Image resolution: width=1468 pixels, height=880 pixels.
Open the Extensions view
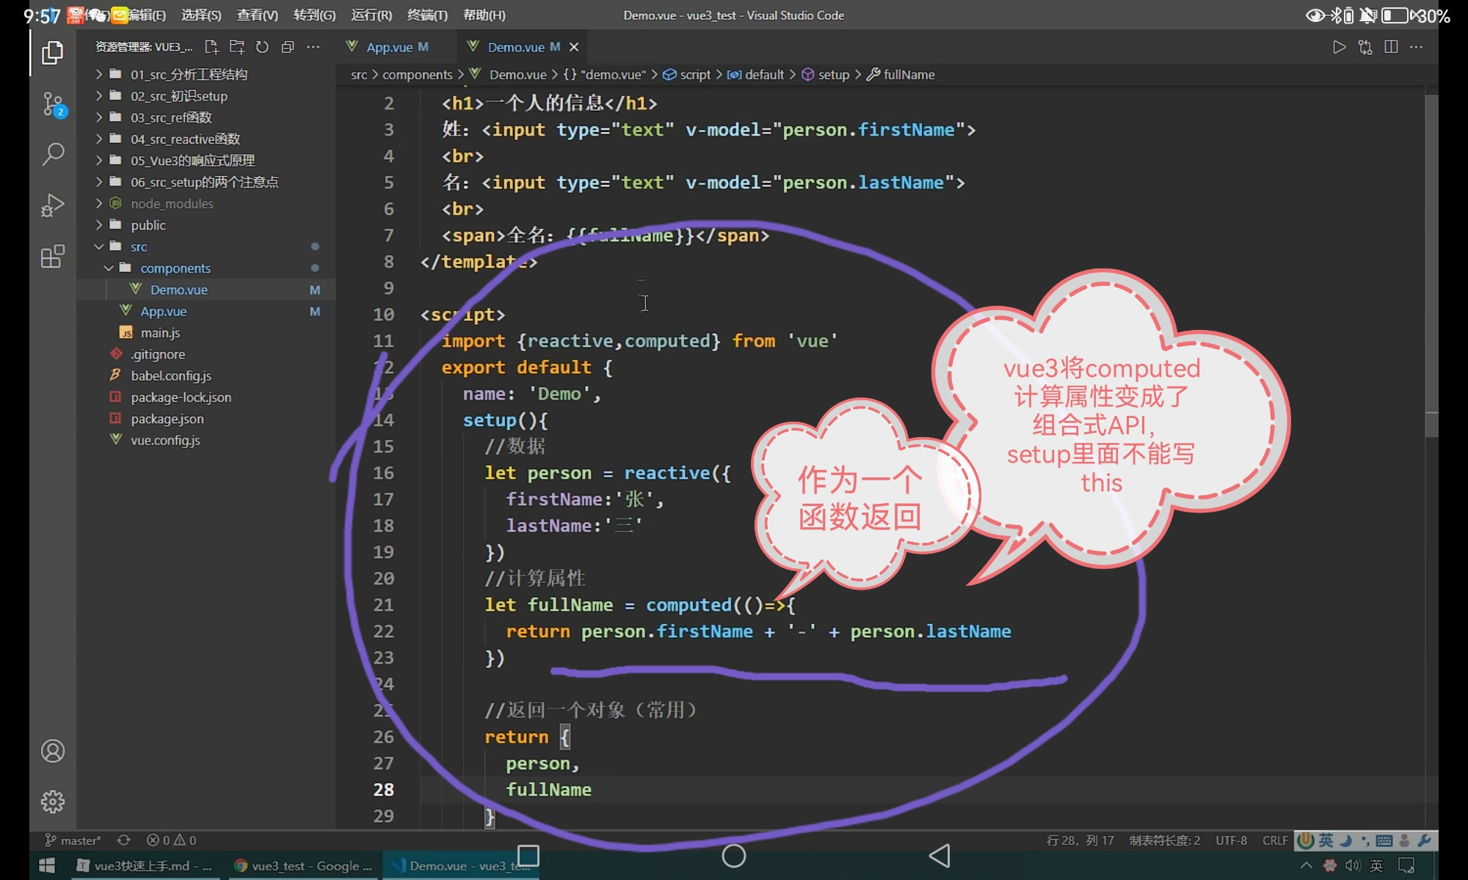pyautogui.click(x=53, y=257)
